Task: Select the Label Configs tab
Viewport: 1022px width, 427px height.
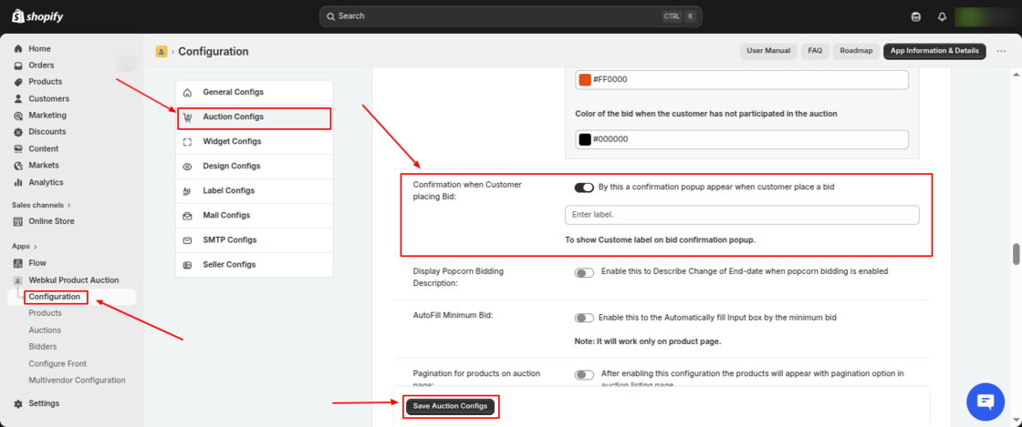Action: coord(255,191)
